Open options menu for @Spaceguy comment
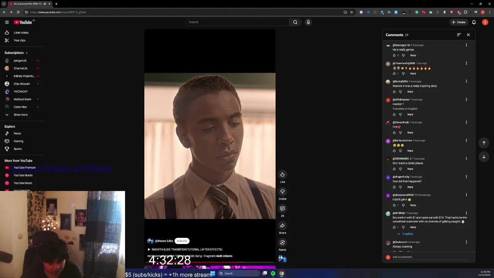This screenshot has height=278, width=494. tap(466, 45)
